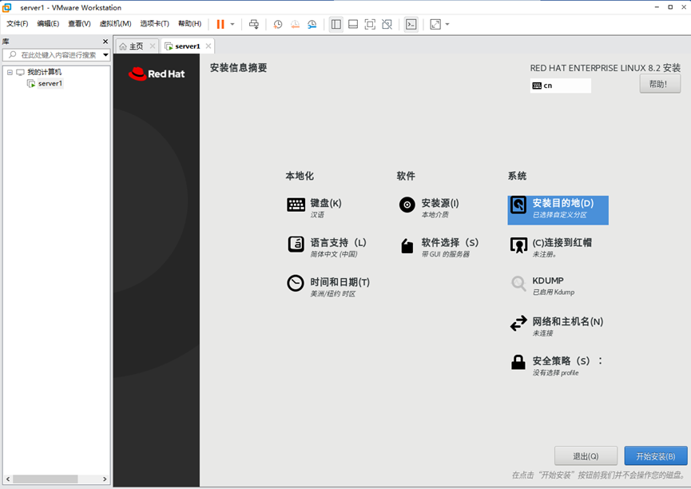This screenshot has width=691, height=489.
Task: Click the library horizontal scrollbar thumb
Action: [x=45, y=479]
